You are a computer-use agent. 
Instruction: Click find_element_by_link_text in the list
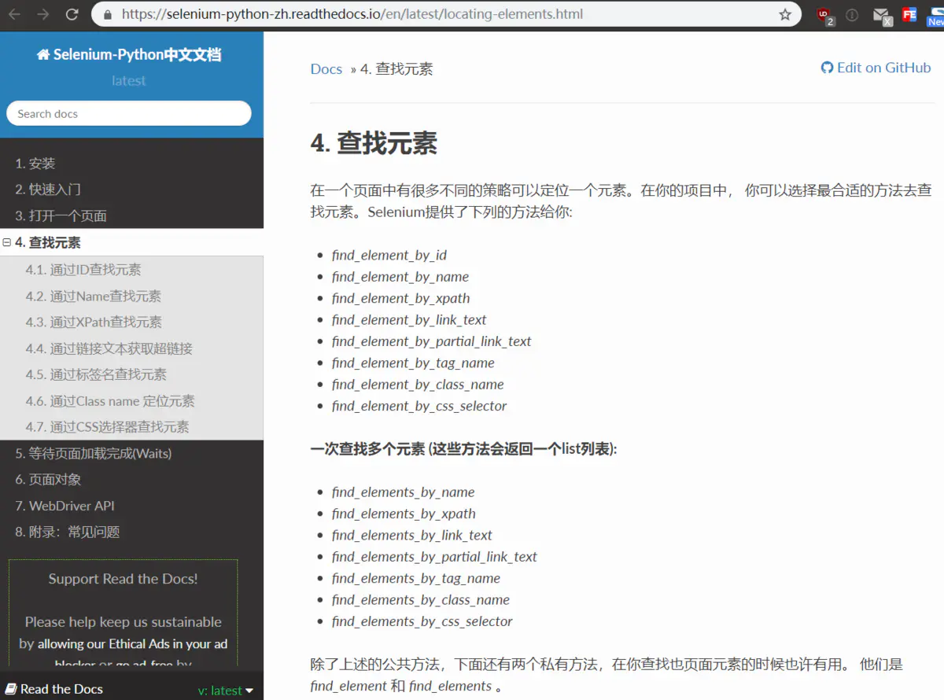[409, 320]
